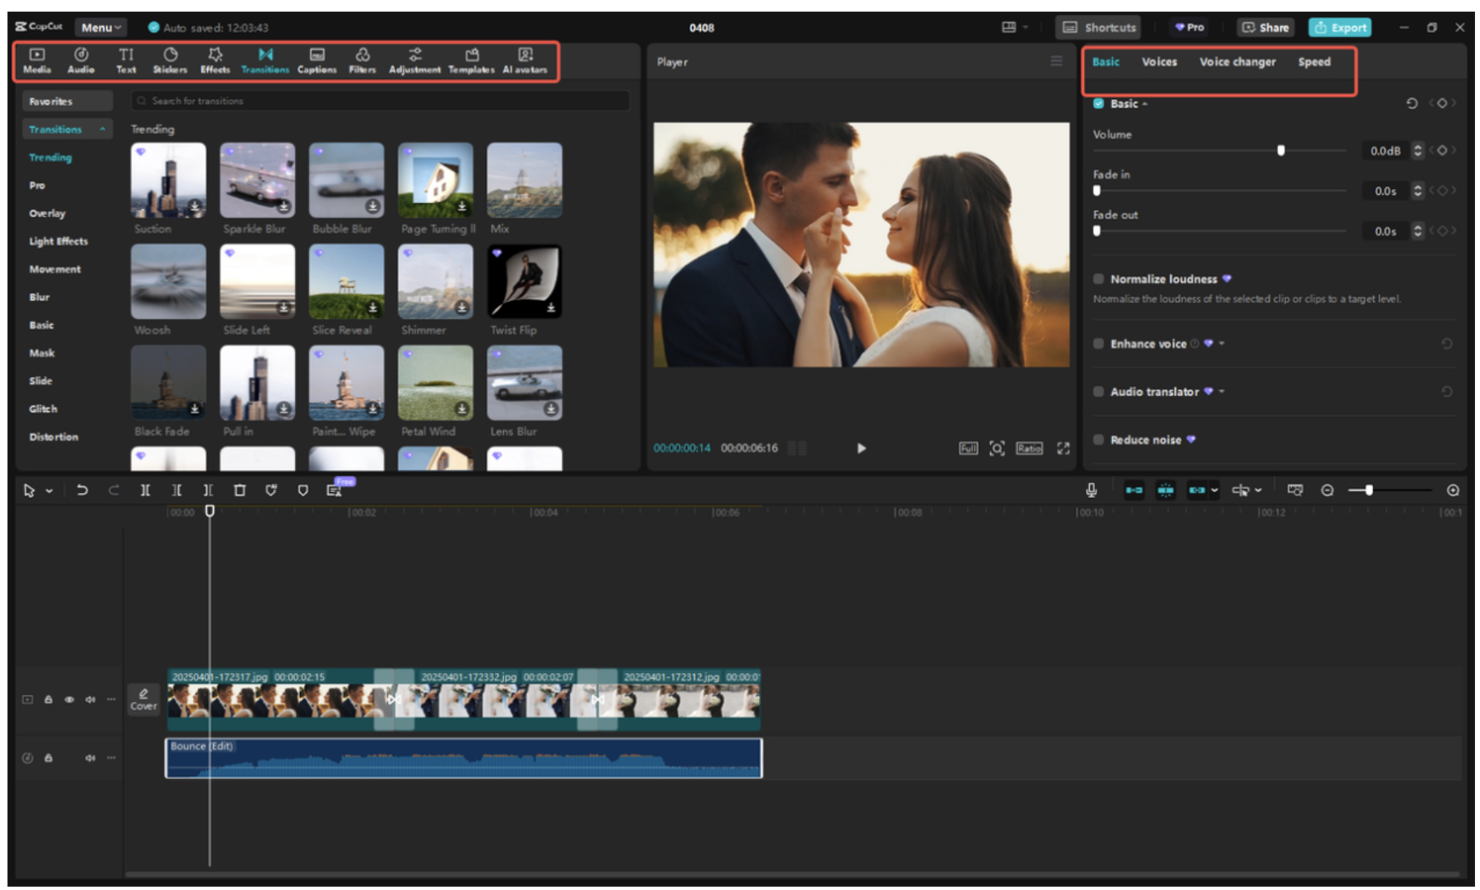Enable the Reduce noise checkbox

click(x=1099, y=440)
